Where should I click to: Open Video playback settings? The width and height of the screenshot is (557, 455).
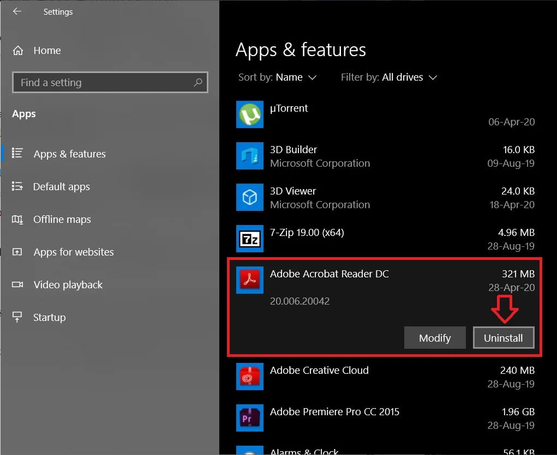tap(68, 284)
